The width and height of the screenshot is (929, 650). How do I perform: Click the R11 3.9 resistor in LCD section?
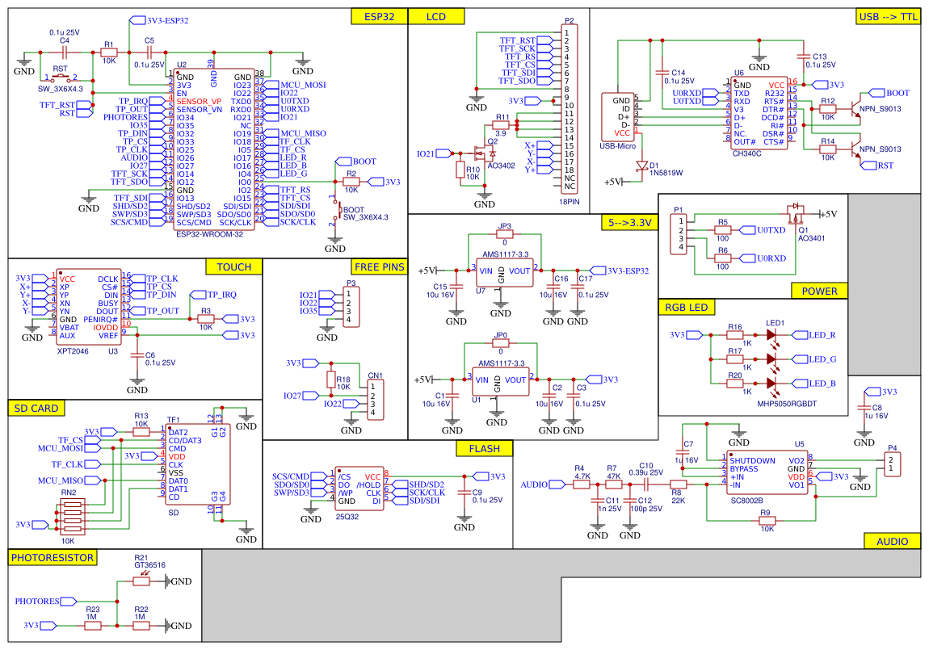499,126
